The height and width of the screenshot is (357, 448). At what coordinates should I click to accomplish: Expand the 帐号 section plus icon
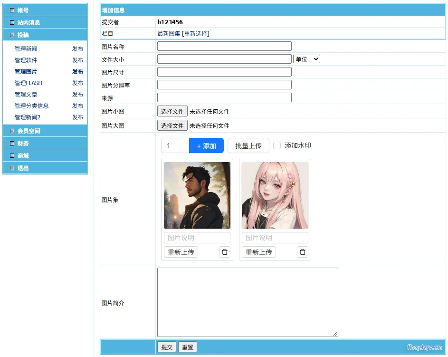click(12, 10)
